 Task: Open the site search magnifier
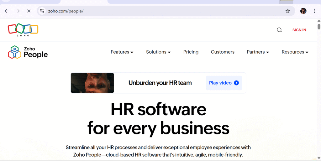click(x=279, y=30)
